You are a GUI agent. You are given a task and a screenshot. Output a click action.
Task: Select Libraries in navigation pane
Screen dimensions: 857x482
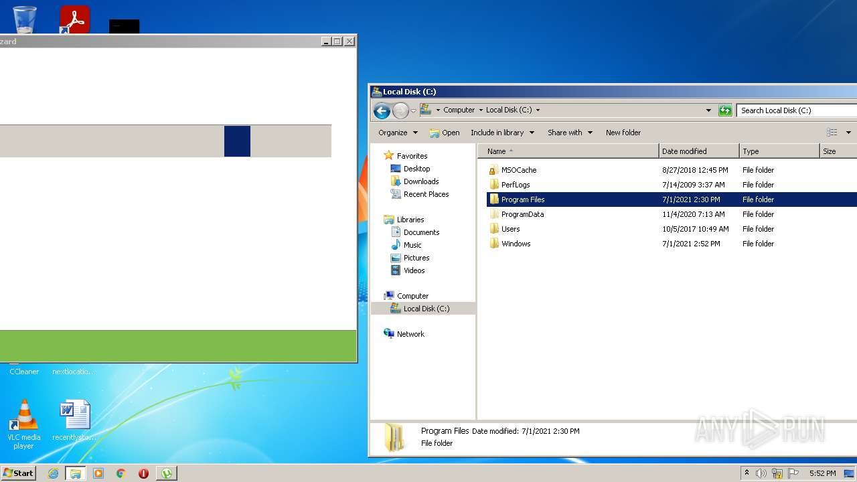click(x=410, y=220)
